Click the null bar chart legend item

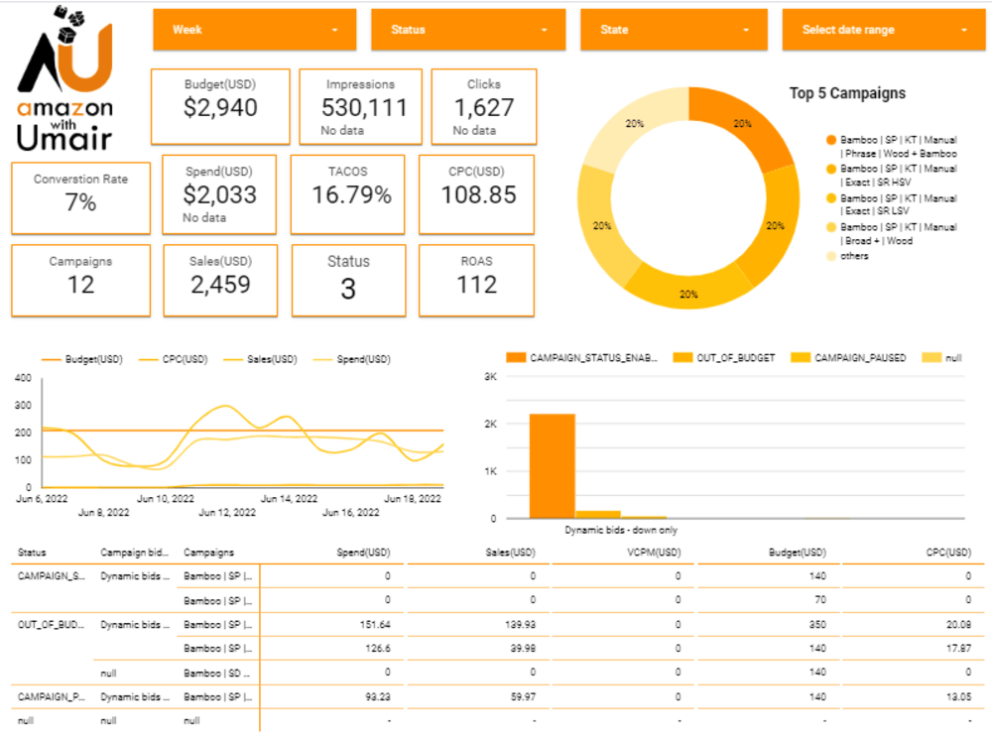(942, 358)
